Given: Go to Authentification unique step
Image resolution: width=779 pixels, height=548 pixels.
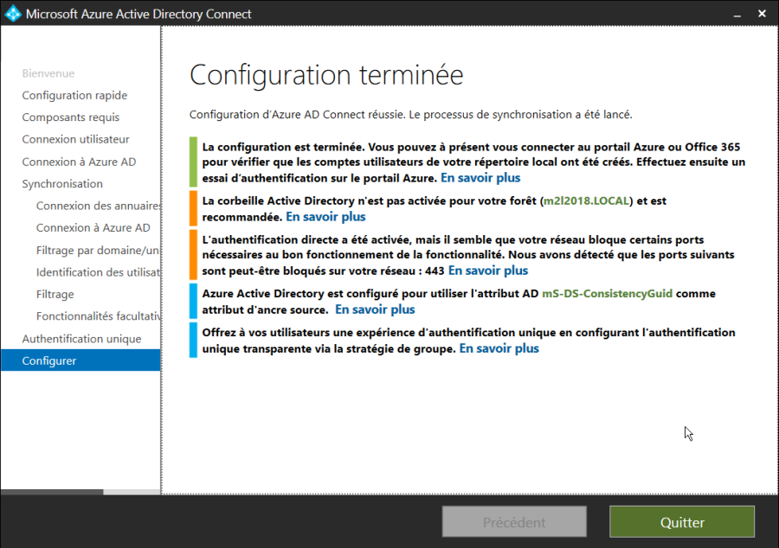Looking at the screenshot, I should [81, 339].
